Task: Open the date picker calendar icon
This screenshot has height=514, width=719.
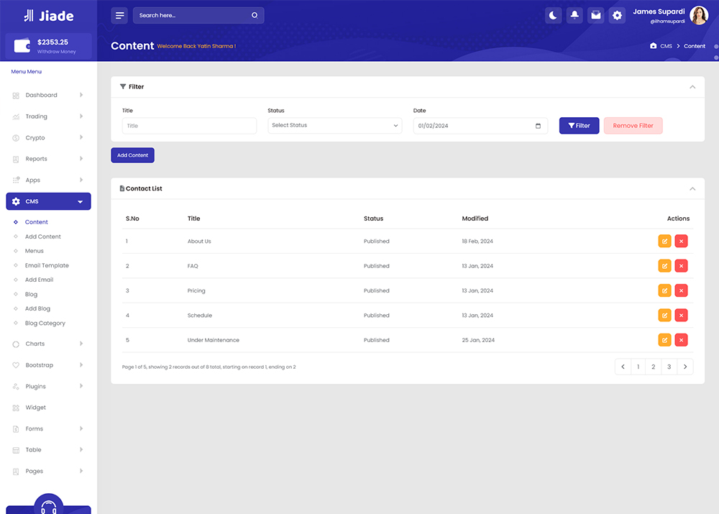Action: pos(539,126)
